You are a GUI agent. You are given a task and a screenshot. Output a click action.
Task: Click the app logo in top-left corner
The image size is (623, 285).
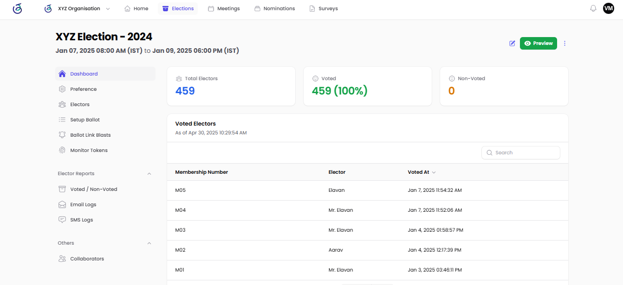coord(17,8)
